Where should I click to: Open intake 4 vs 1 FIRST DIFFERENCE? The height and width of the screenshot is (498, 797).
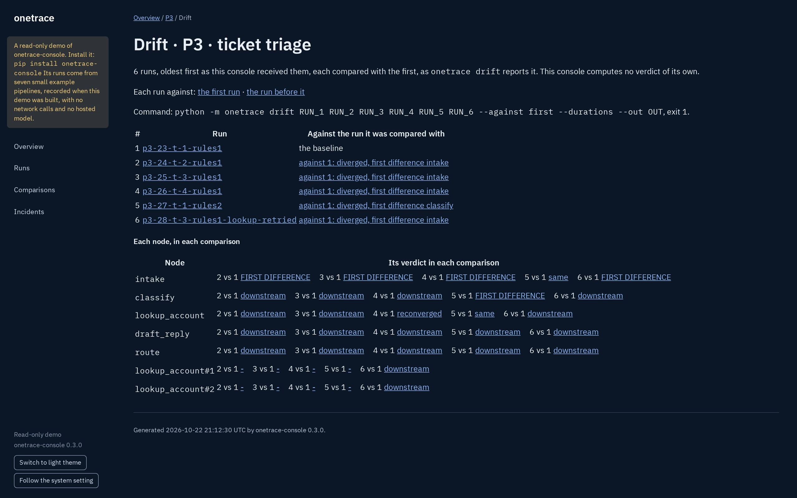click(x=480, y=277)
